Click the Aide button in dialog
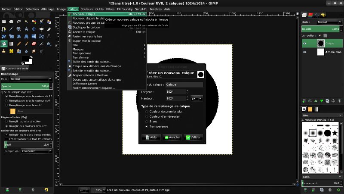This screenshot has height=194, width=344. (151, 138)
